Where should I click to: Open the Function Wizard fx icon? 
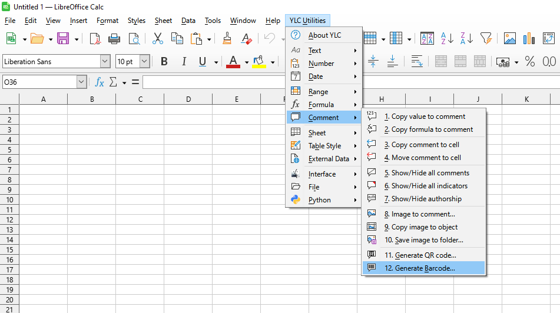(x=100, y=82)
